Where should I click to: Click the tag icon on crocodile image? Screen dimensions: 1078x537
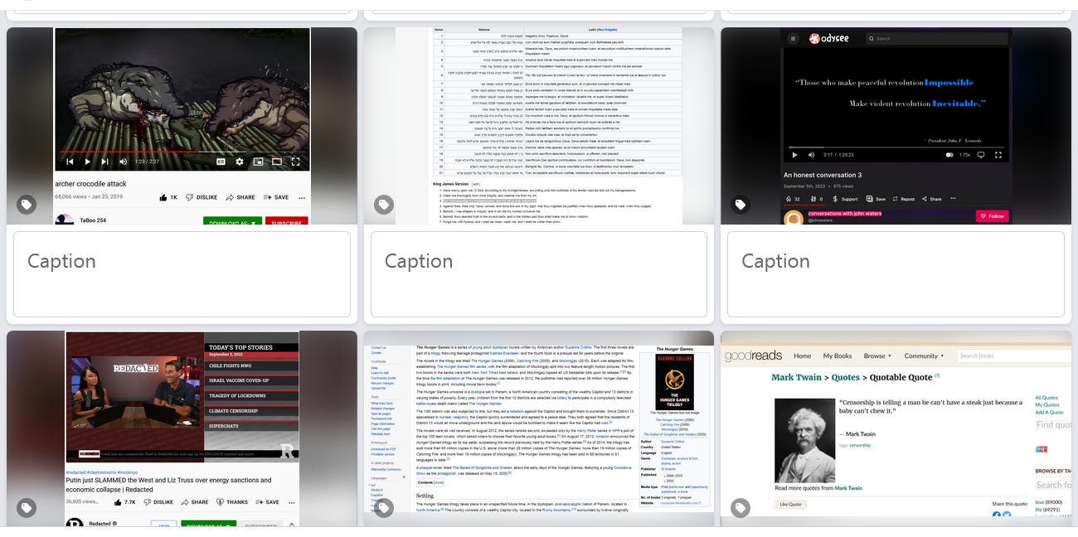pyautogui.click(x=27, y=204)
